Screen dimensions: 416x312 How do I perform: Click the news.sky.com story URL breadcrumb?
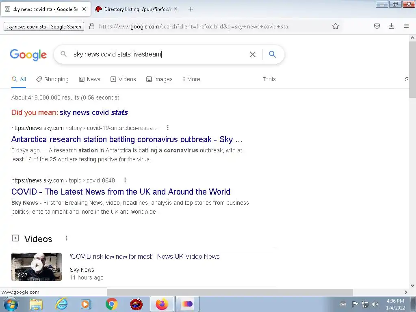coord(84,128)
